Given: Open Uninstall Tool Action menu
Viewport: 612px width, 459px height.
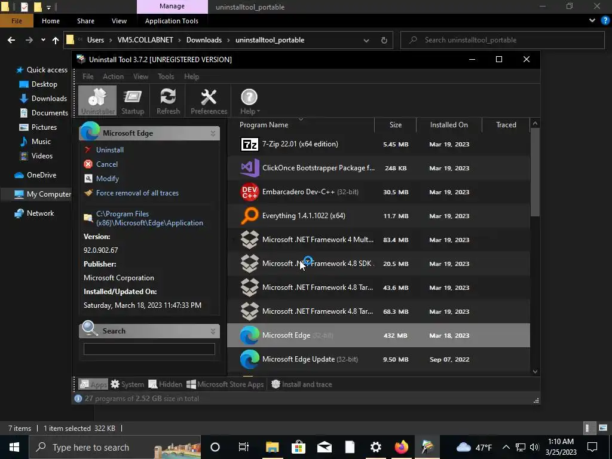Looking at the screenshot, I should click(113, 76).
